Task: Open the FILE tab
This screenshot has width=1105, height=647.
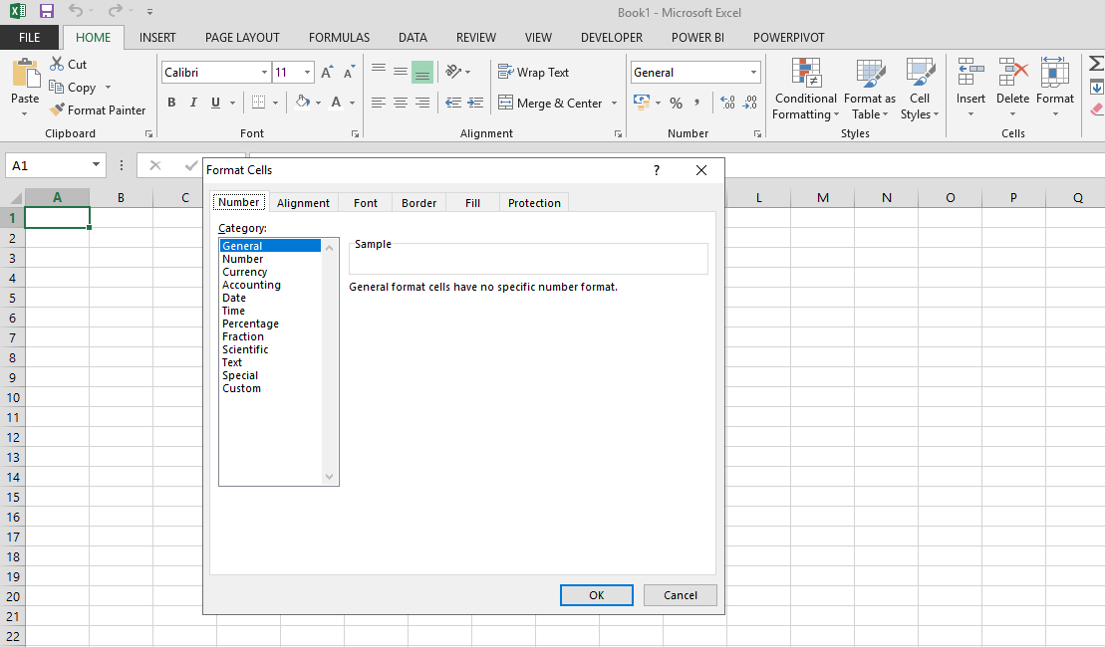Action: tap(29, 37)
